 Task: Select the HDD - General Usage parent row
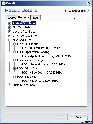30,60
